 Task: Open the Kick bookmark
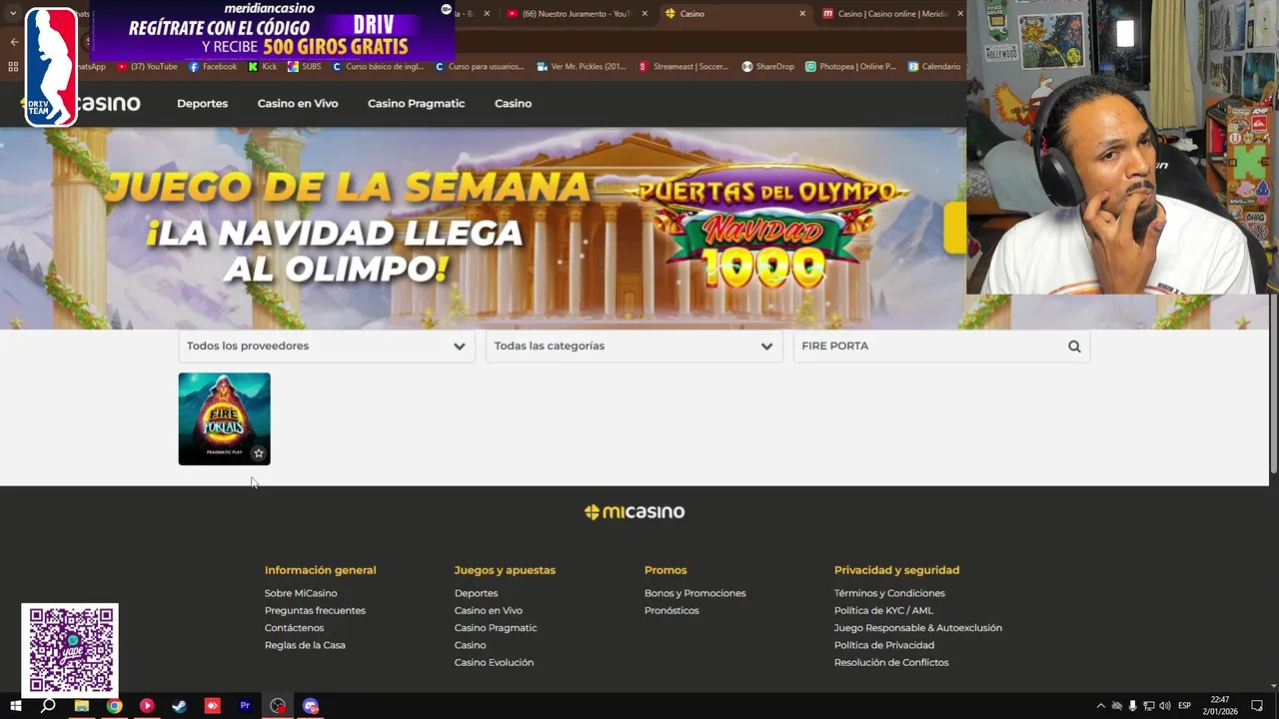coord(263,67)
